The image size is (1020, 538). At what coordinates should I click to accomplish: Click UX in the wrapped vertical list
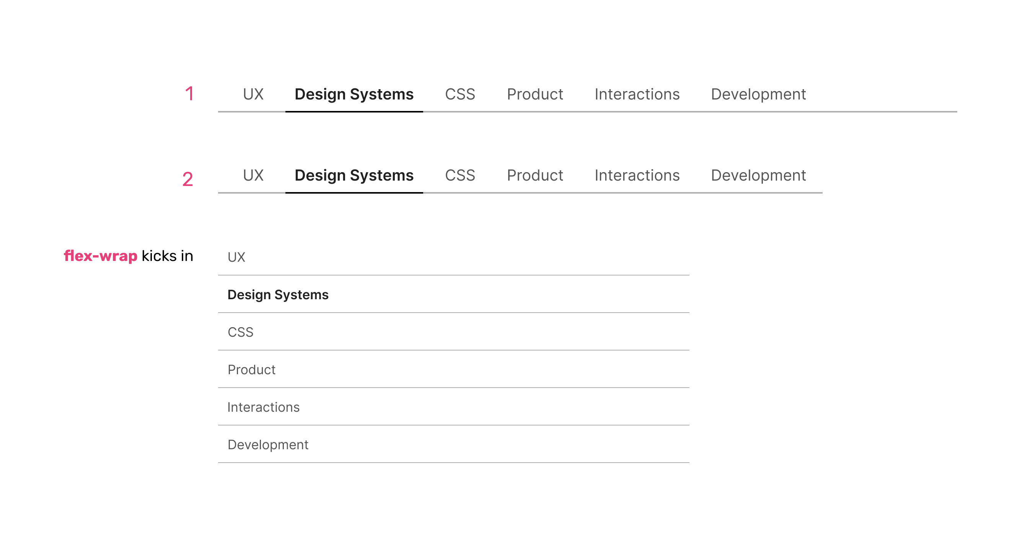(x=237, y=257)
